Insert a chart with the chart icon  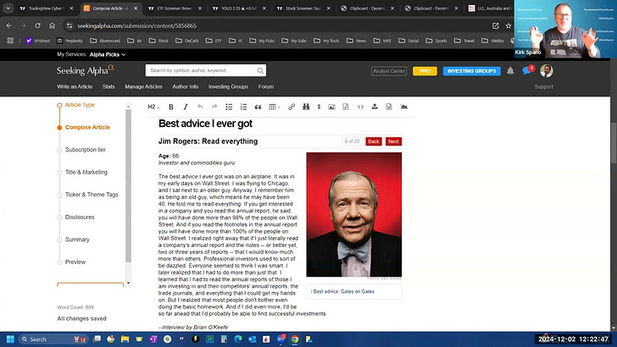click(x=403, y=107)
